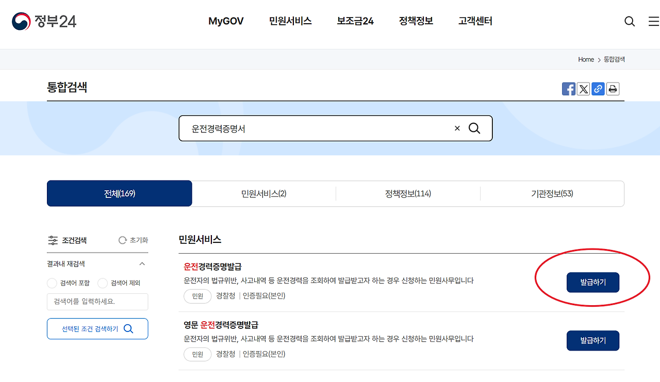Collapse the 결과내 재검색 section
Viewport: 660px width, 382px height.
[x=142, y=263]
